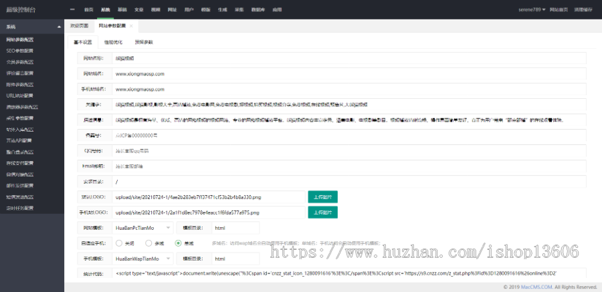Click the 网站域名 input field
The height and width of the screenshot is (292, 602).
(349, 74)
